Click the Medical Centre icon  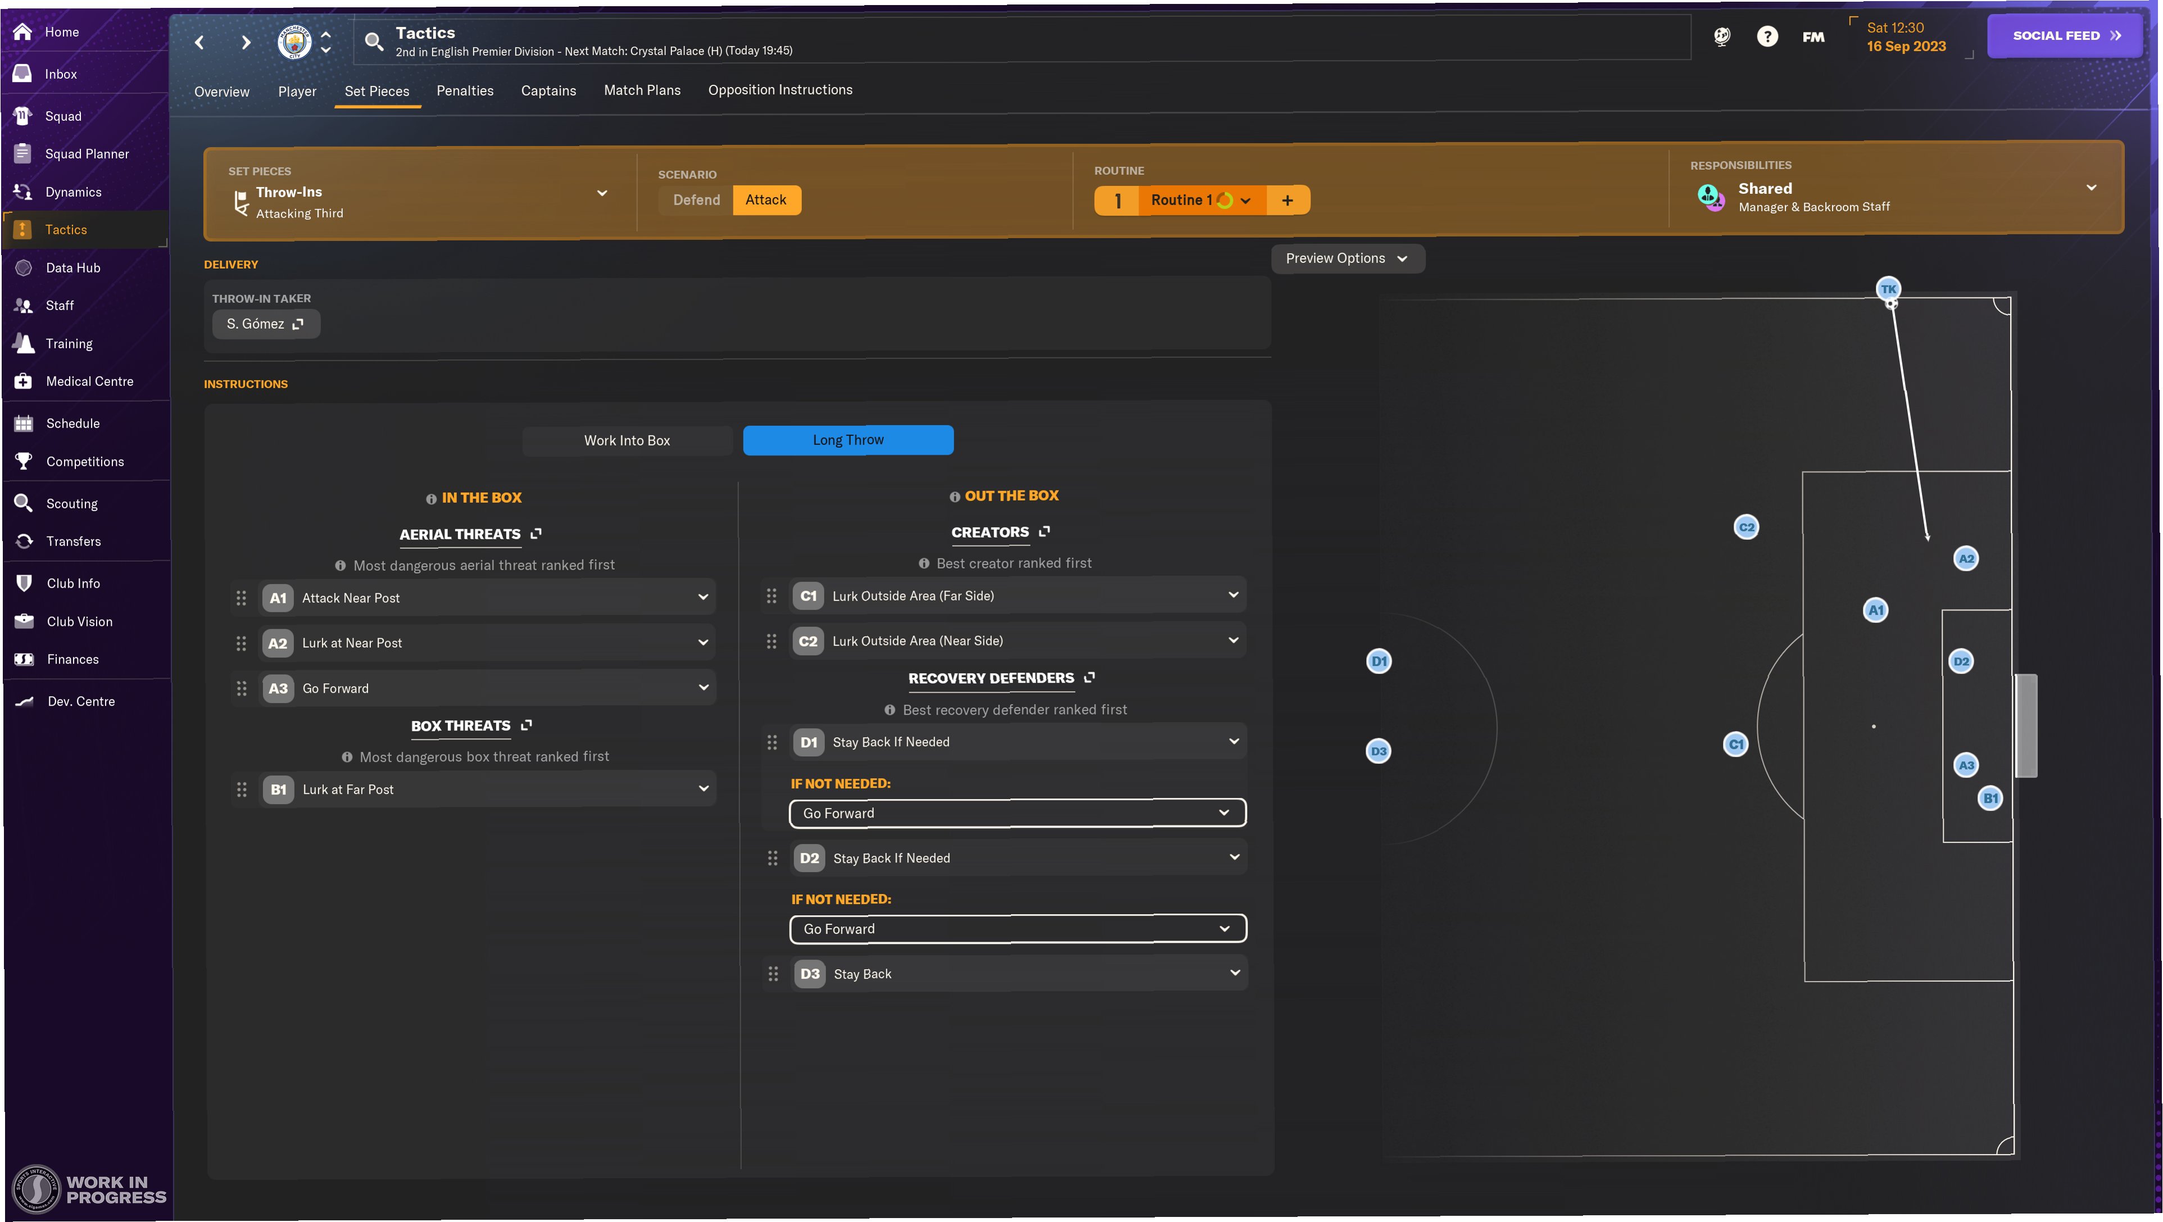(x=24, y=381)
